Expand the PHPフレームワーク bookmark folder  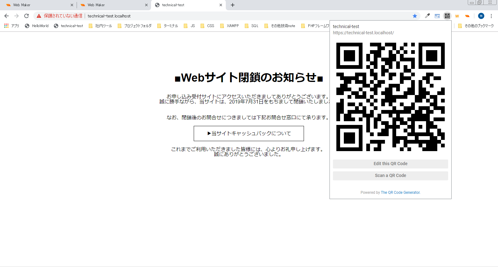click(x=315, y=26)
